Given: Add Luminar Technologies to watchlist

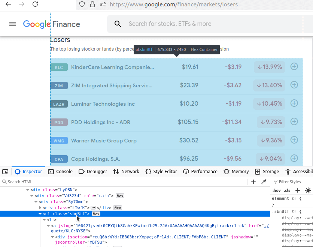Looking at the screenshot, I should click(x=294, y=103).
